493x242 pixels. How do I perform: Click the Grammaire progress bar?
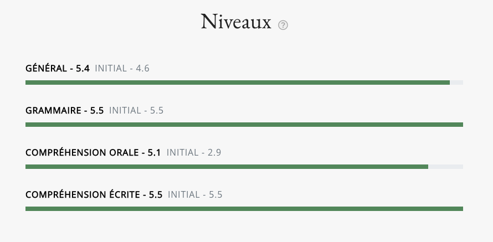pos(244,125)
